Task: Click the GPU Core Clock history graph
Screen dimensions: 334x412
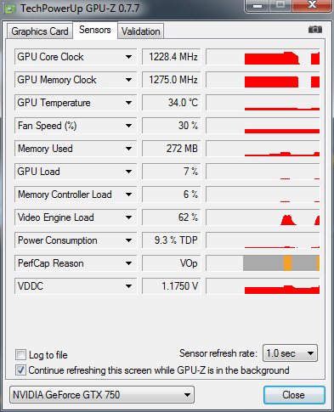Action: [263, 57]
